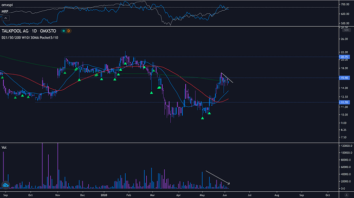
Task: Click the OMXSTO exchange label
Action: 48,31
